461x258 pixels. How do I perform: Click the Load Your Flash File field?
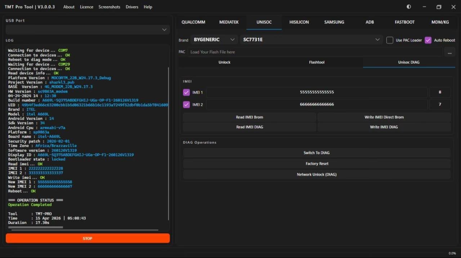pyautogui.click(x=315, y=52)
